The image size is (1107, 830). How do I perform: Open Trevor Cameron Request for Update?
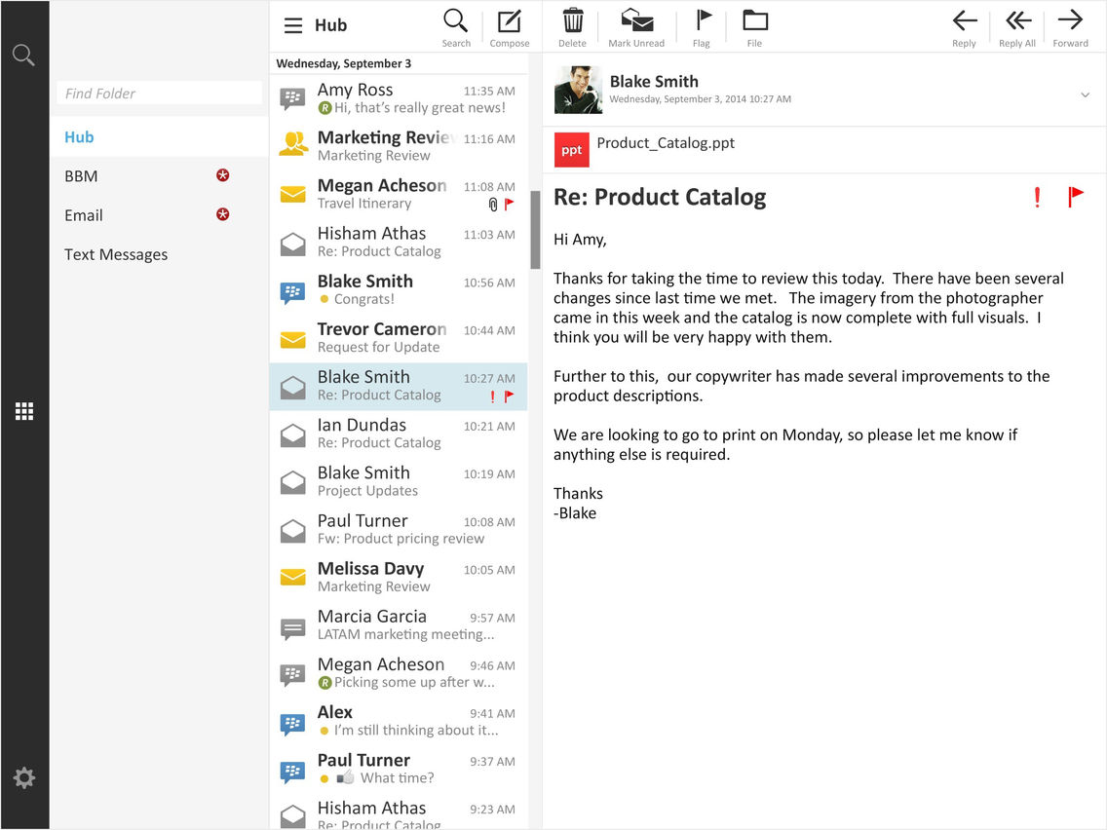[399, 338]
